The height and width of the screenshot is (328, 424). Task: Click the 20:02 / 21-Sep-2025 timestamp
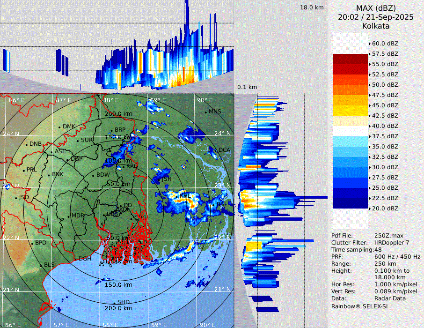(376, 17)
